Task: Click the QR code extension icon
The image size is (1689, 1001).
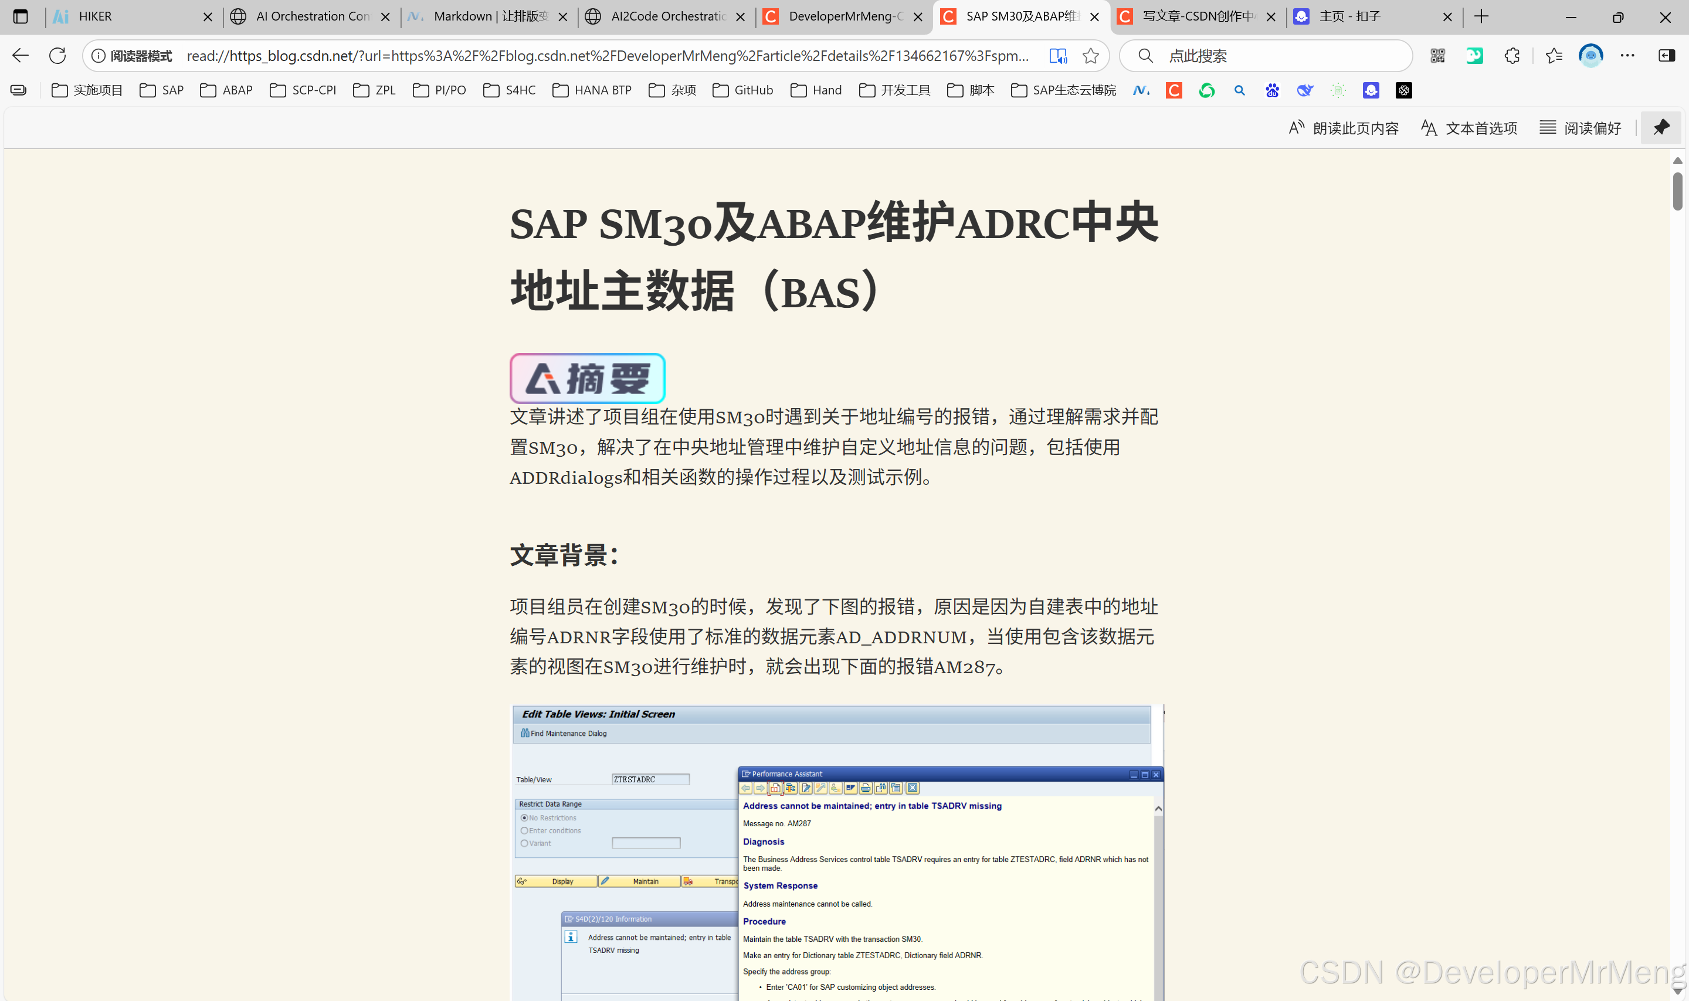Action: coord(1437,56)
